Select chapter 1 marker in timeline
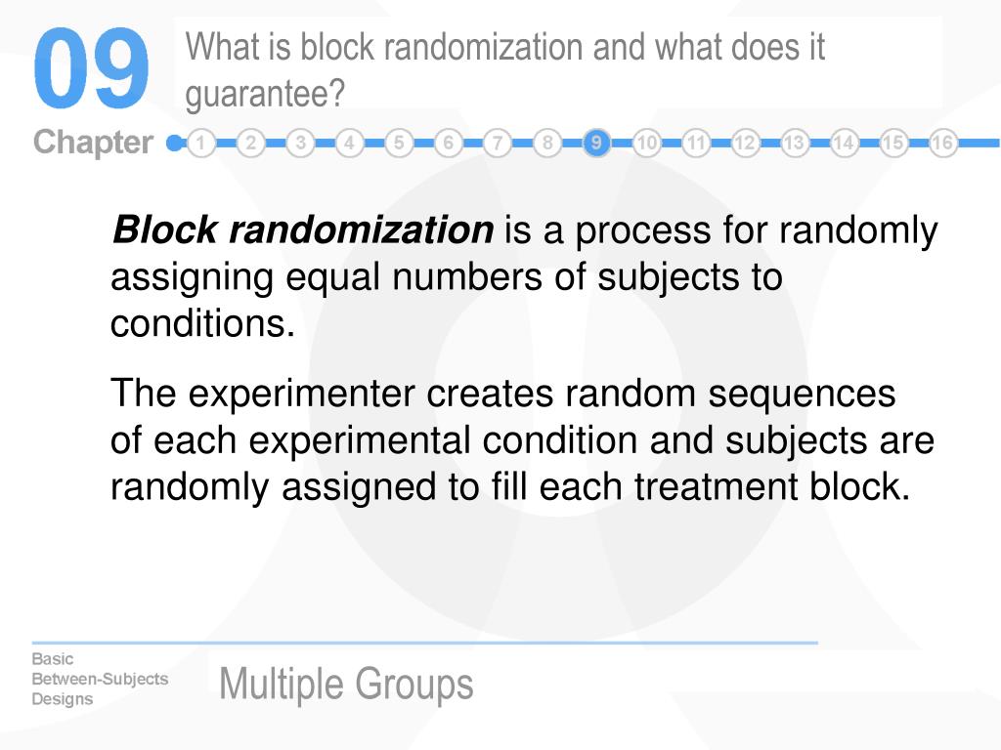 [x=201, y=143]
